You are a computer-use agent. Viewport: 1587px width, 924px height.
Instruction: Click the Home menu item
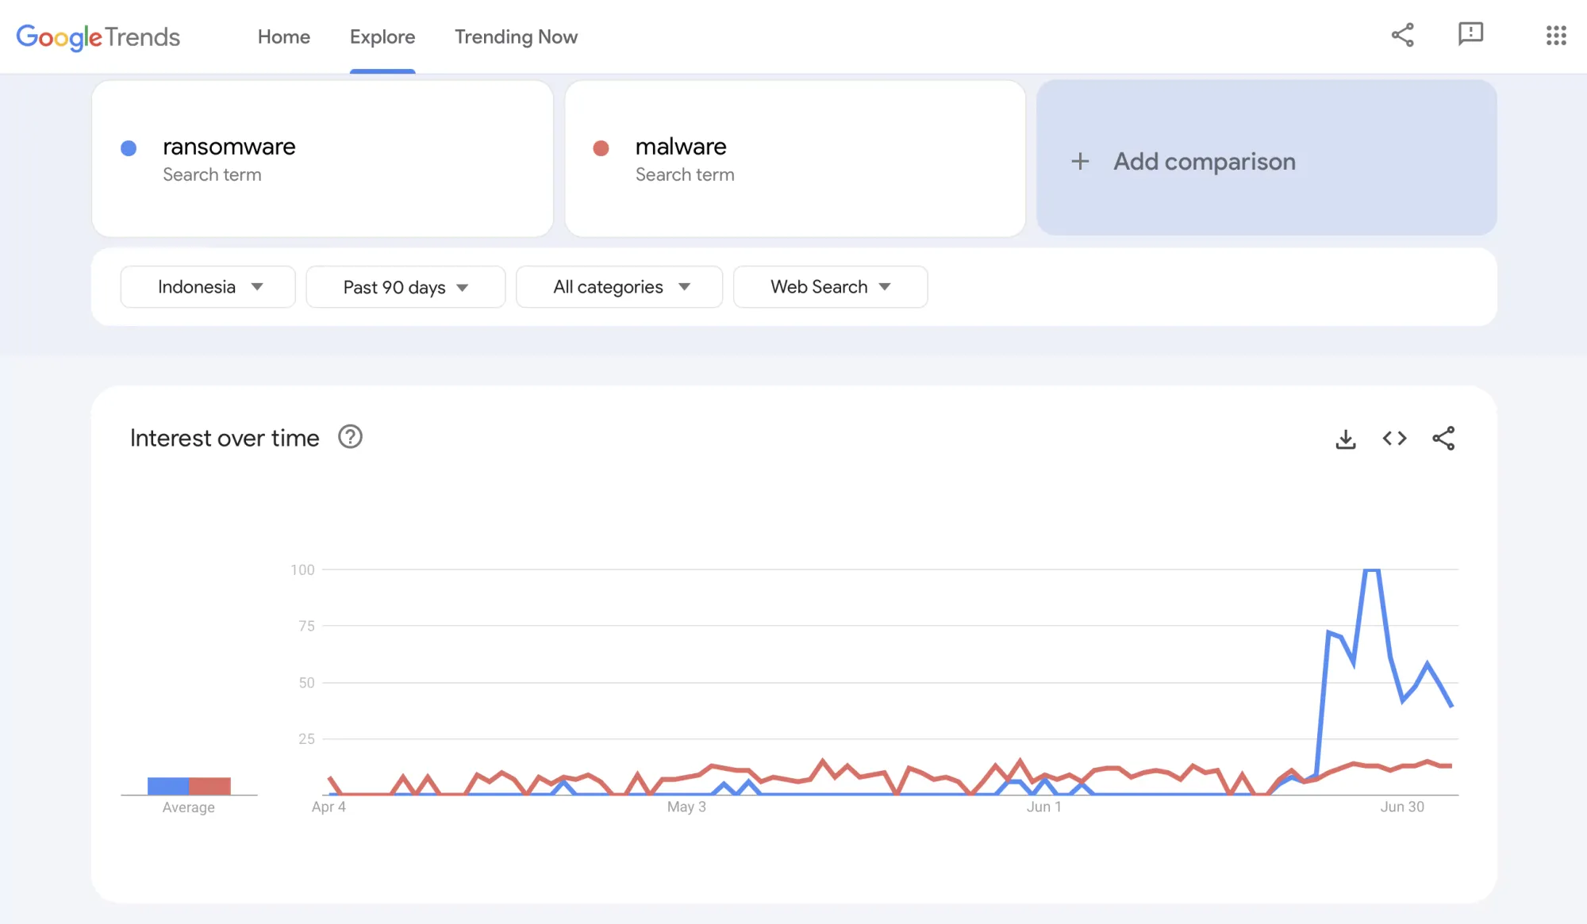tap(284, 36)
